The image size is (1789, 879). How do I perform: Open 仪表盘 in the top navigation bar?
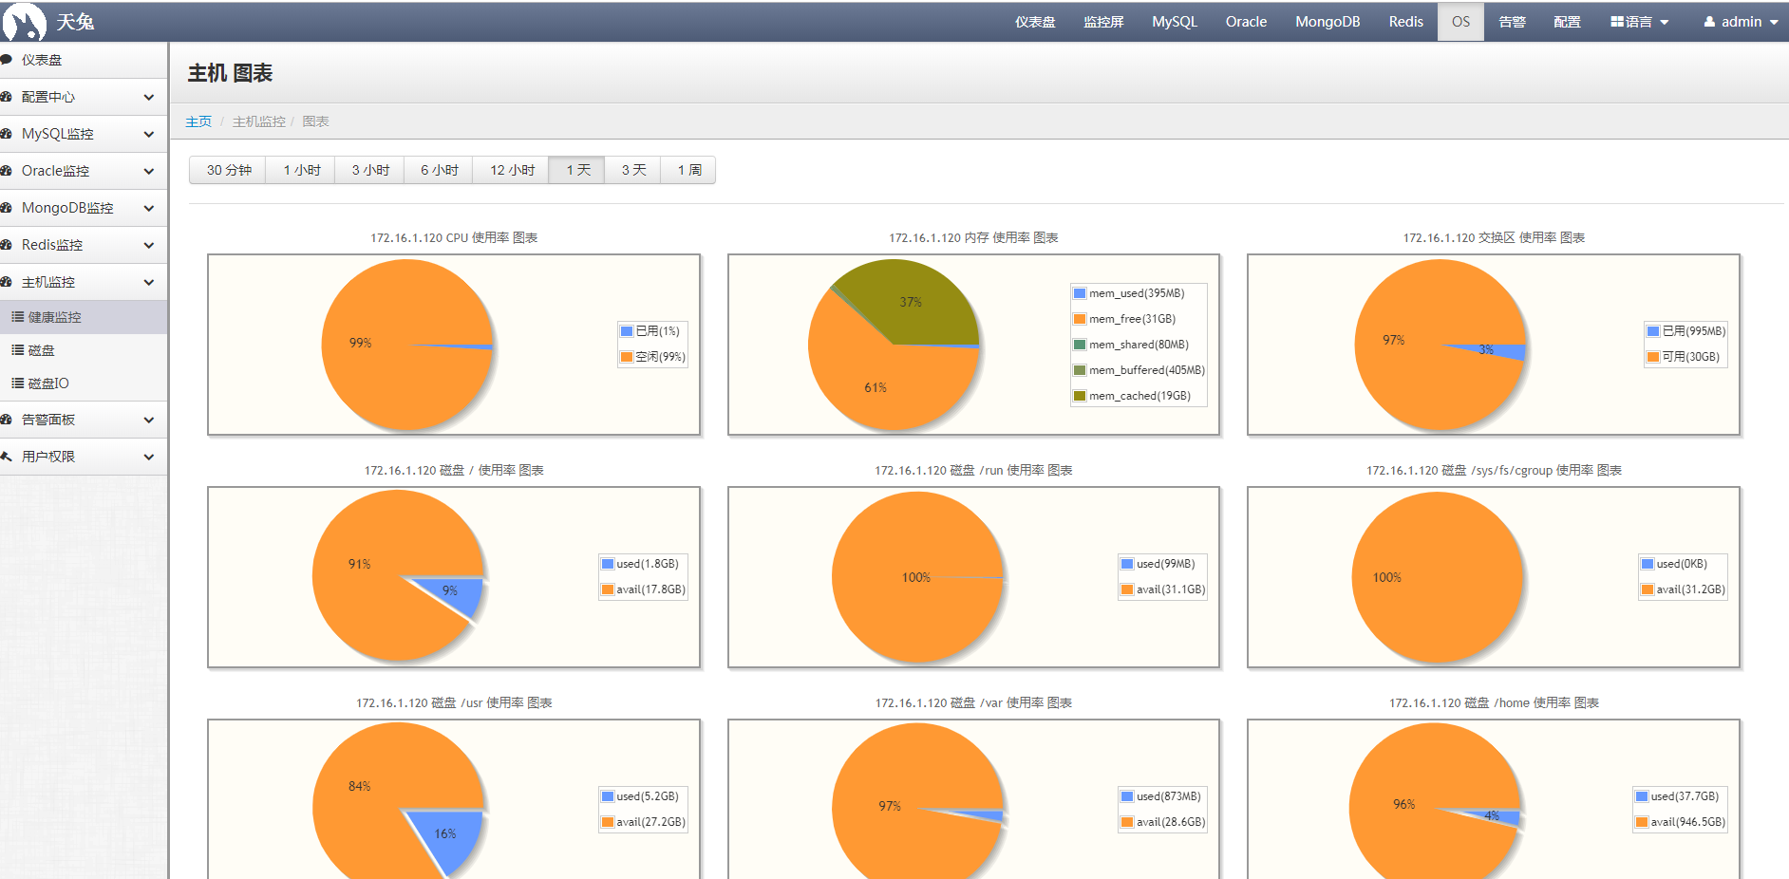1035,22
